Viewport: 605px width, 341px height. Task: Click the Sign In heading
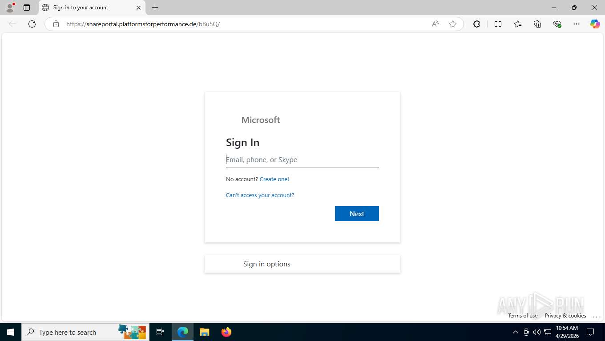(x=242, y=143)
